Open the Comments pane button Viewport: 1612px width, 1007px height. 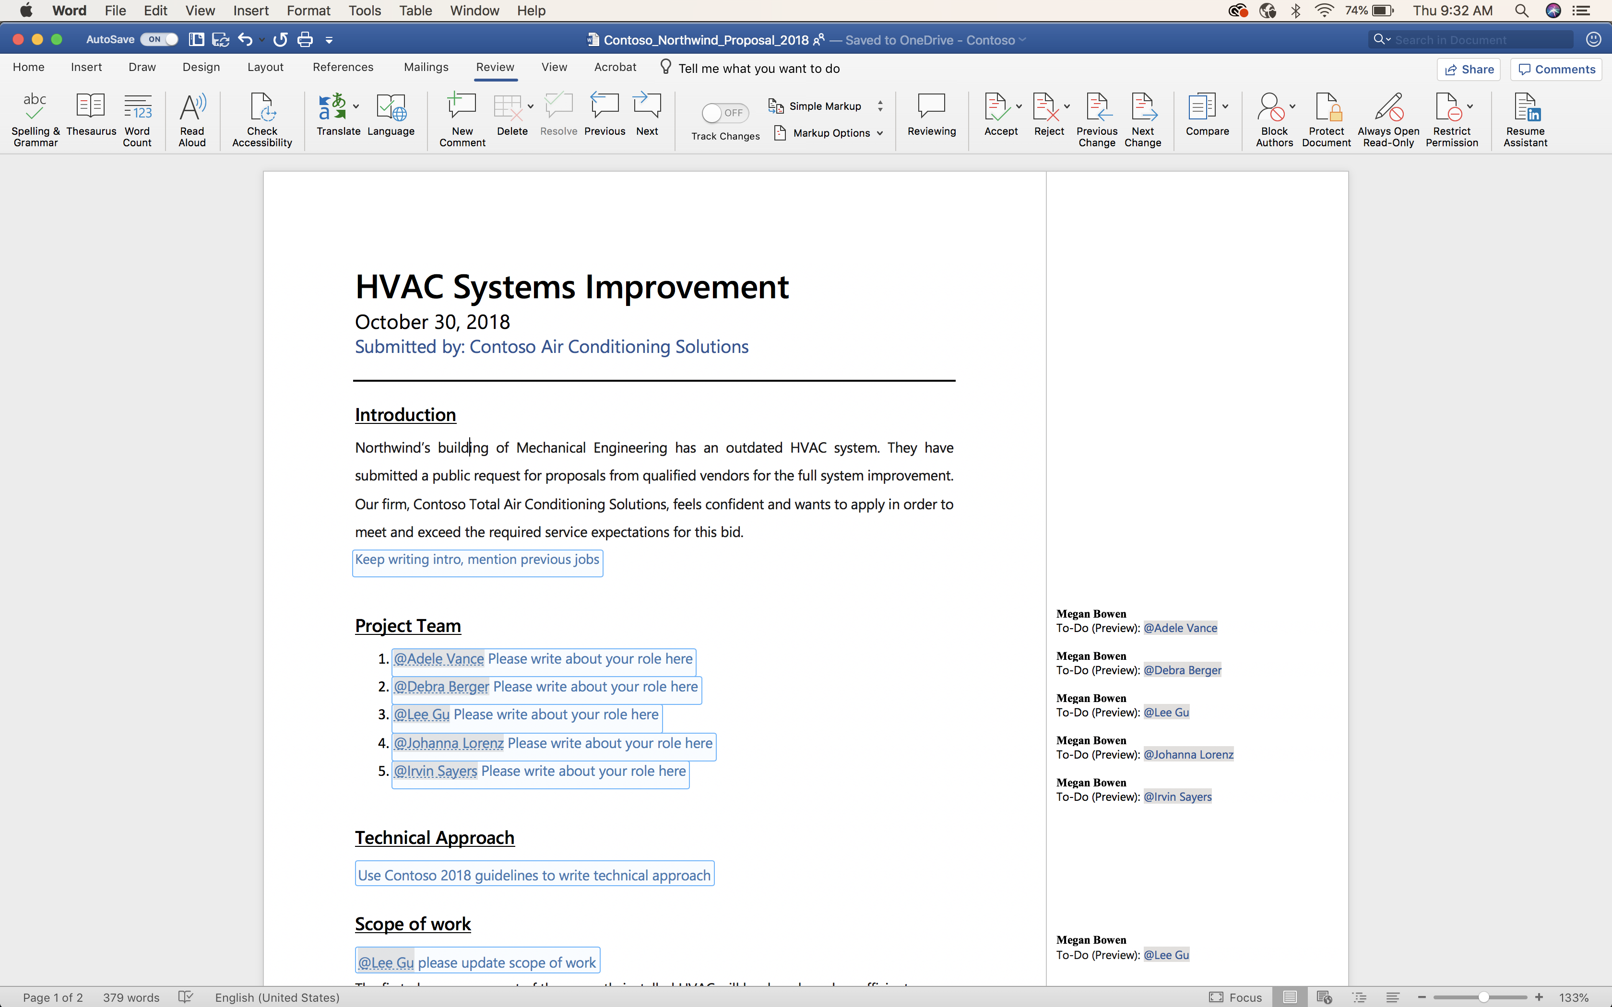pos(1556,69)
